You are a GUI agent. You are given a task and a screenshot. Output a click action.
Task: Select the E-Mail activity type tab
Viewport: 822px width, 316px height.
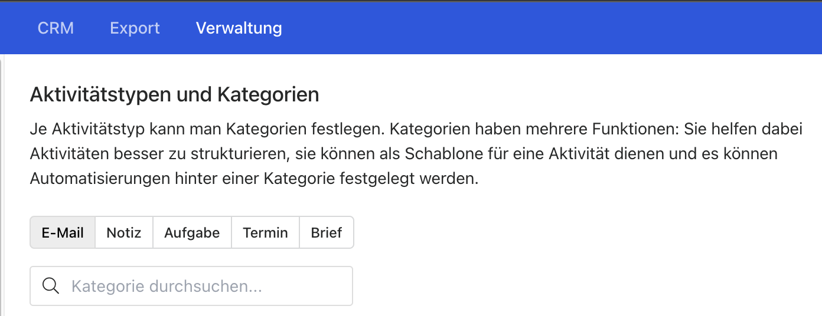point(63,232)
